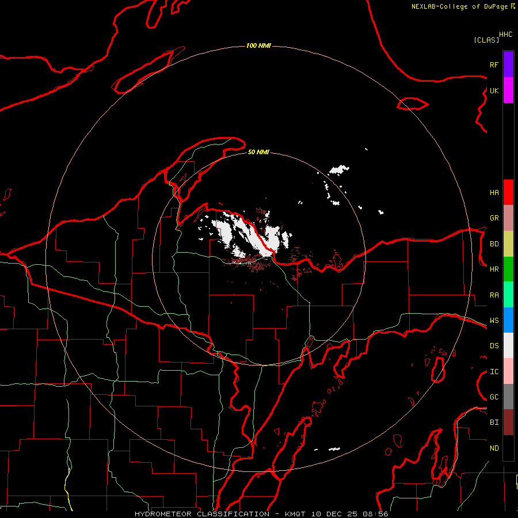Screen dimensions: 518x518
Task: Click the 08:56 timestamp in caption
Action: pyautogui.click(x=375, y=514)
